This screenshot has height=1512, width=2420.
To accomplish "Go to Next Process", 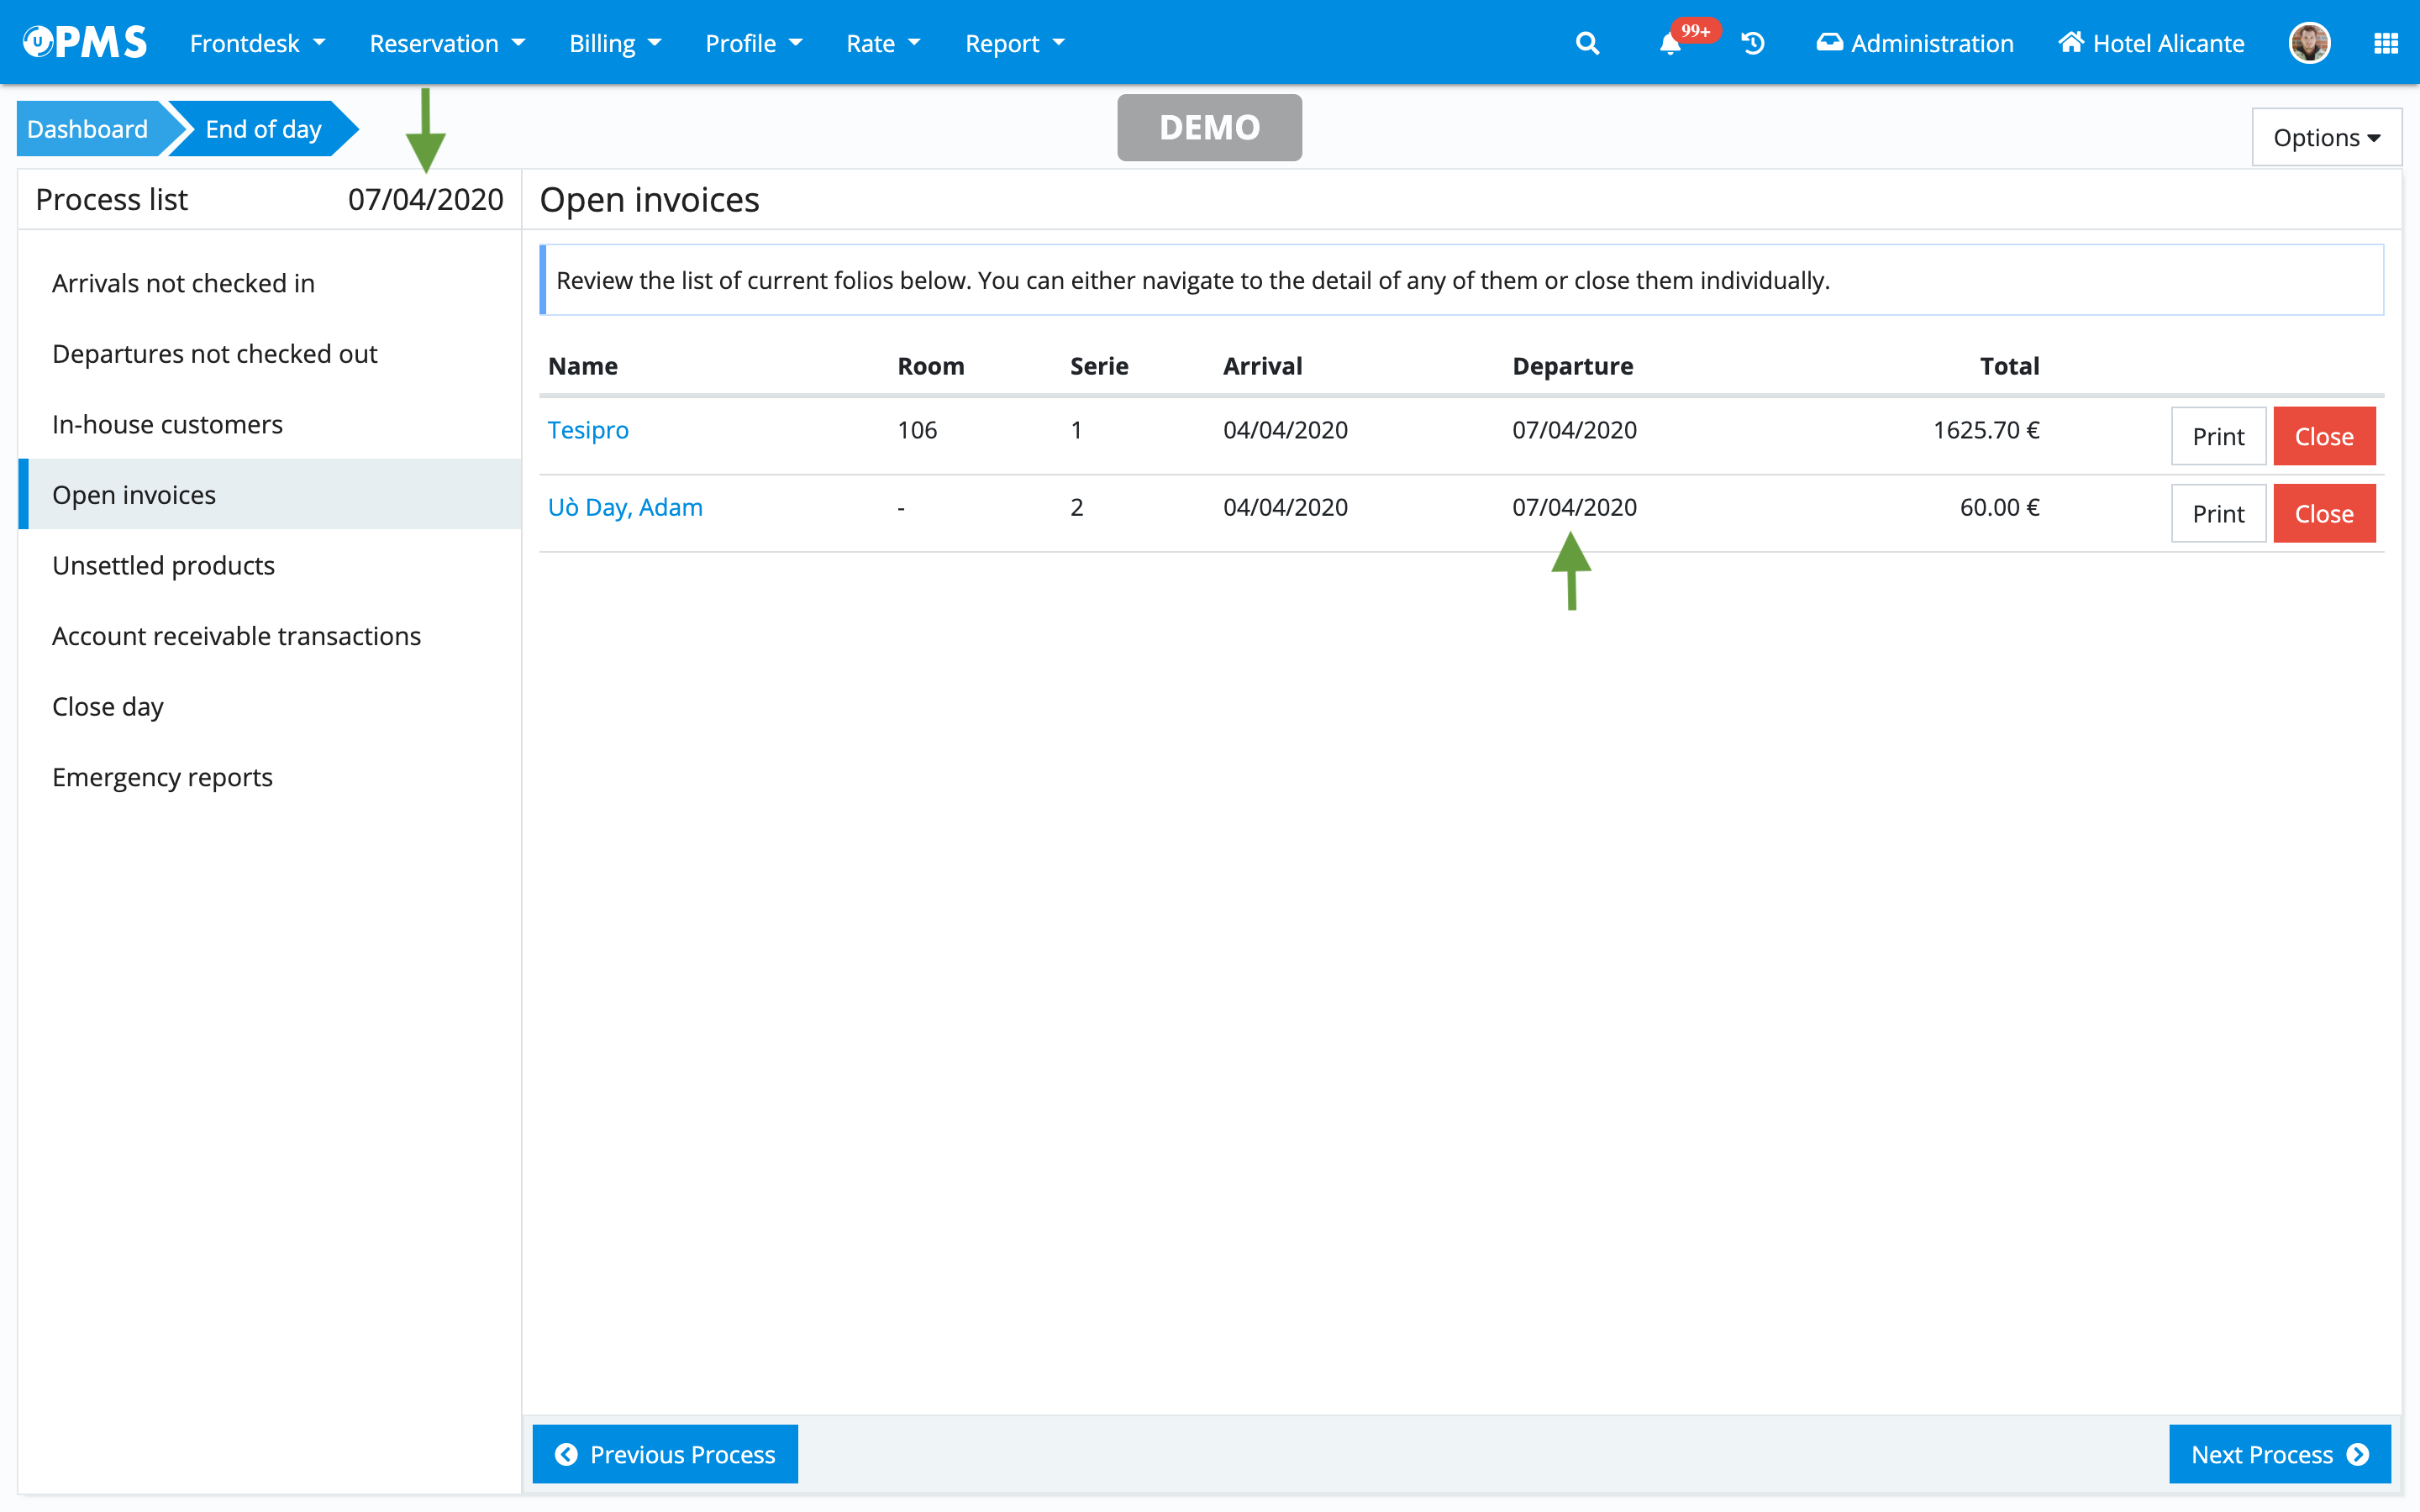I will (2279, 1454).
